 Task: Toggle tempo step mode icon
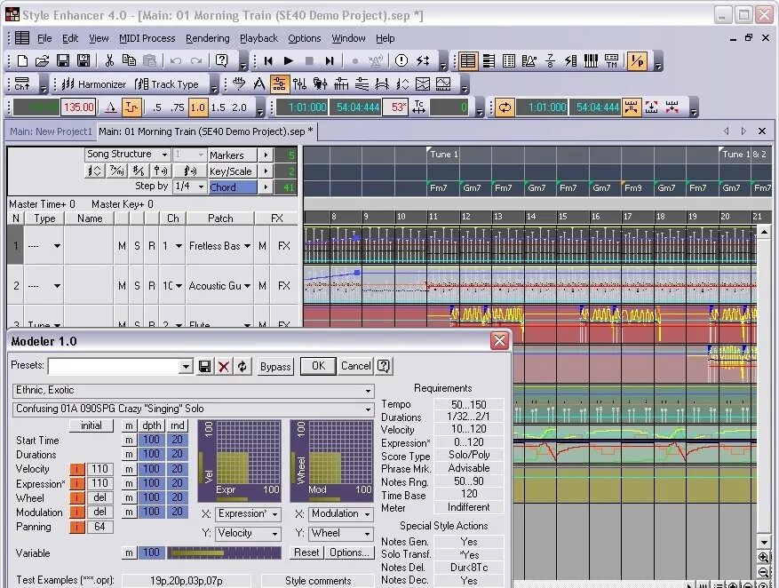tap(131, 107)
